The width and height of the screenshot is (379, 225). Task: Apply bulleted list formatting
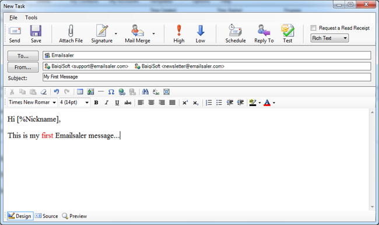(x=219, y=103)
